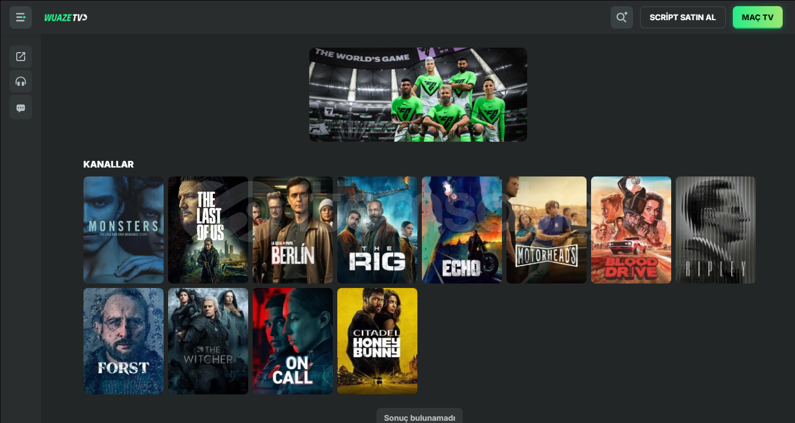The height and width of the screenshot is (423, 795).
Task: Click the external link sidebar icon
Action: [21, 57]
